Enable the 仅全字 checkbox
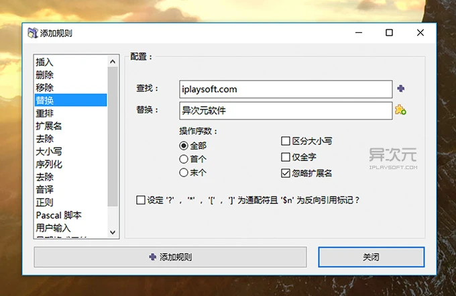The image size is (456, 296). point(285,157)
